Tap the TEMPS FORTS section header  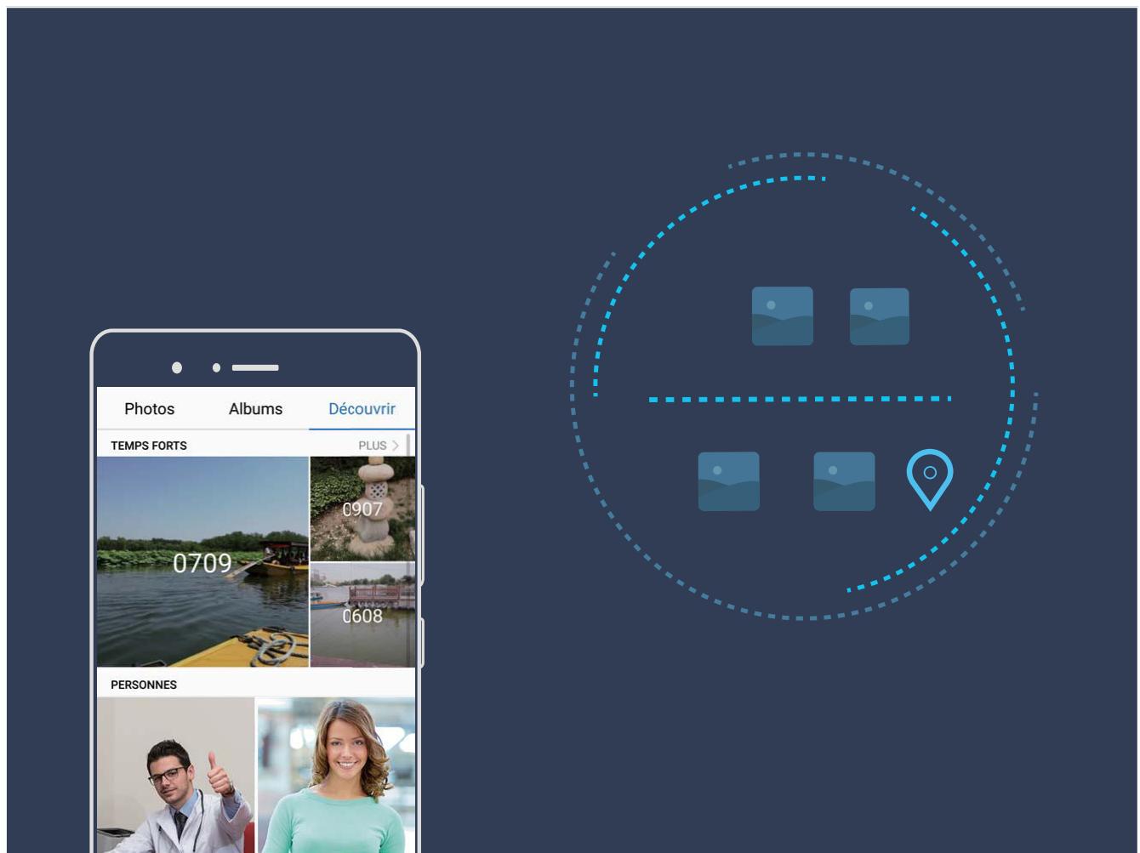click(x=149, y=446)
